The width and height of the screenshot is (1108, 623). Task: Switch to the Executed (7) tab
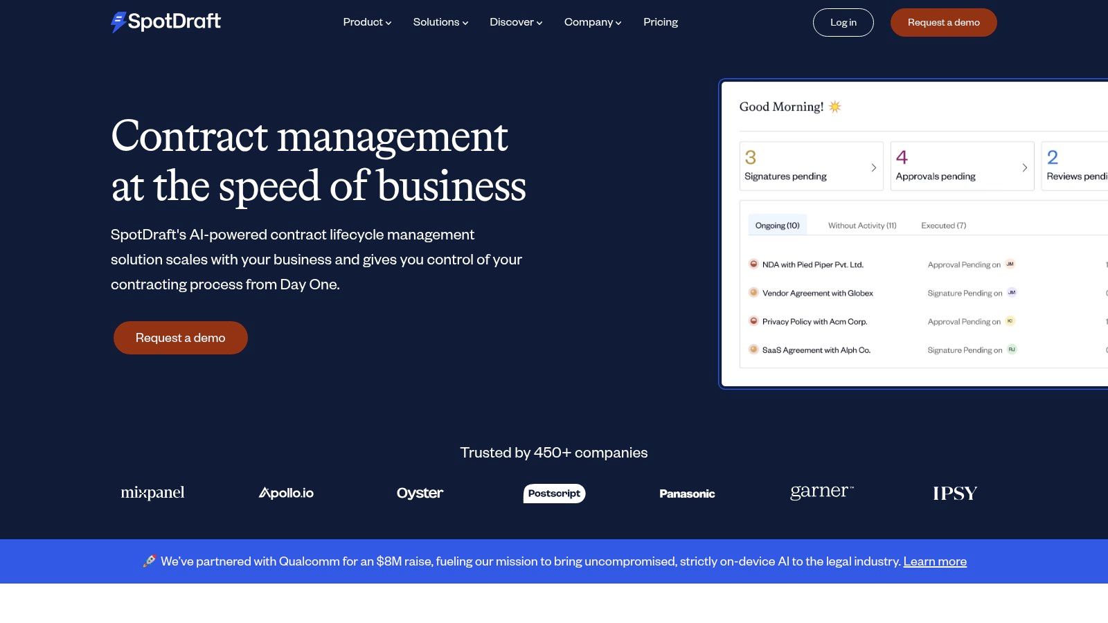943,225
